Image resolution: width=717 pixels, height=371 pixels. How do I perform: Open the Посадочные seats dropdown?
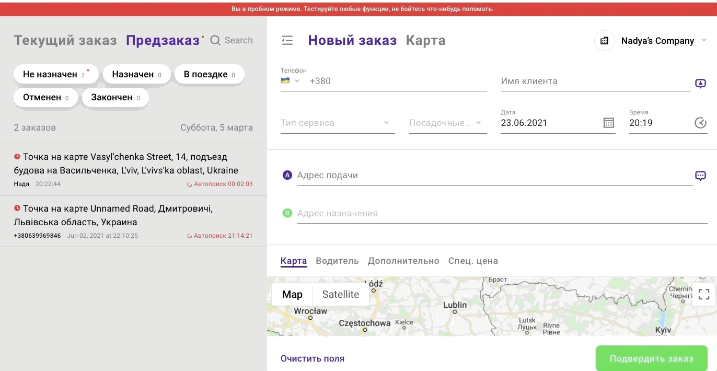point(448,123)
